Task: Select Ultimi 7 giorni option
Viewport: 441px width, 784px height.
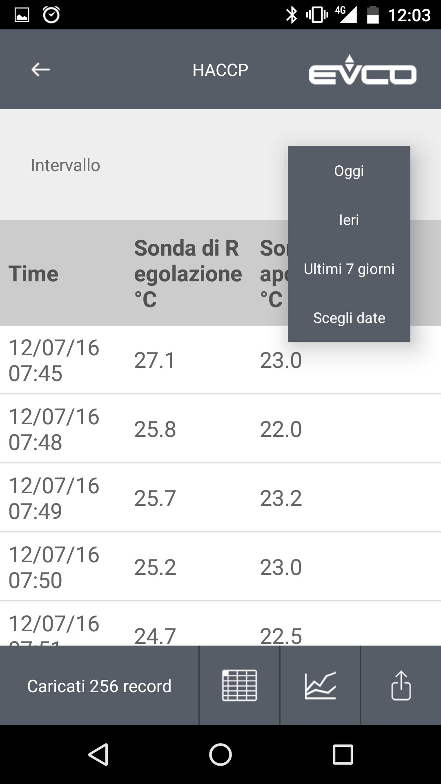Action: coord(349,269)
